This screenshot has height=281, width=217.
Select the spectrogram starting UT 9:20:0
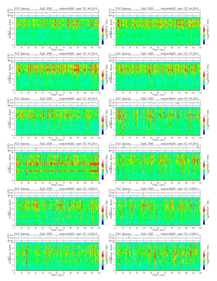pos(57,166)
